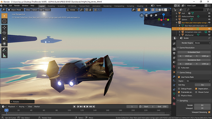
Task: Play the animation forward
Action: click(x=87, y=106)
